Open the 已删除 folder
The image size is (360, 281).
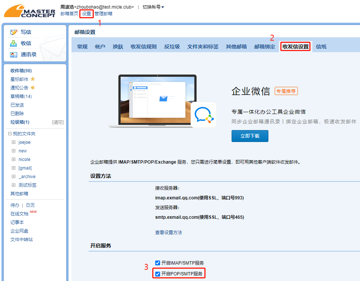coord(17,114)
